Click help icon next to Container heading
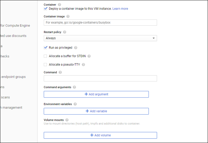The image size is (208, 143). (59, 5)
